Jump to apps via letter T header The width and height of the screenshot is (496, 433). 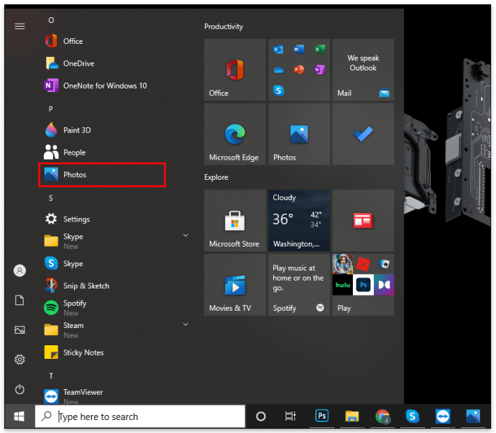(51, 376)
